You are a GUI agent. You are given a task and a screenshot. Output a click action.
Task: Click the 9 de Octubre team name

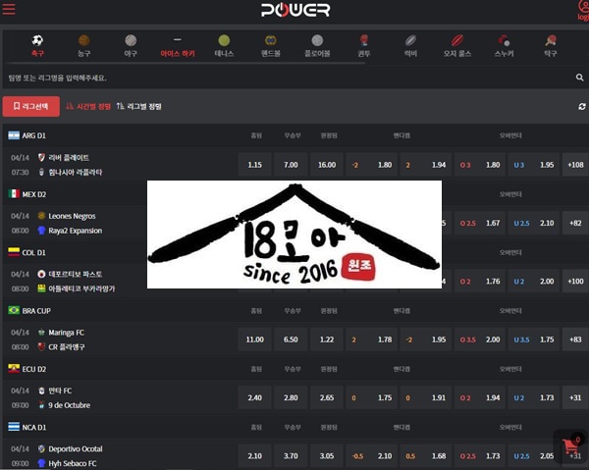click(69, 405)
